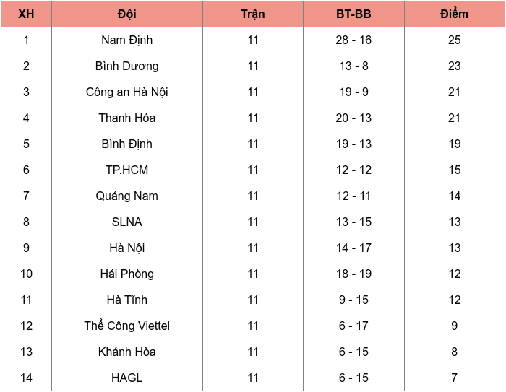
Task: Click the TP.HCM team cell
Action: tap(127, 170)
